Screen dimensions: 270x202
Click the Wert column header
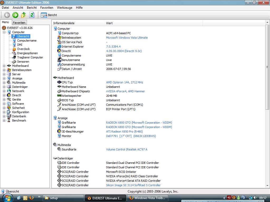(x=154, y=23)
